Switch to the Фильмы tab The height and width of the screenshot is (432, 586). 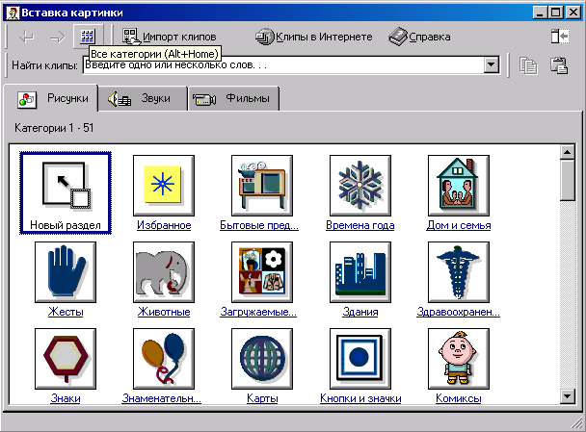tap(233, 99)
